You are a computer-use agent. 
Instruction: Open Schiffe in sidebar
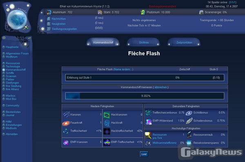(x=10, y=73)
